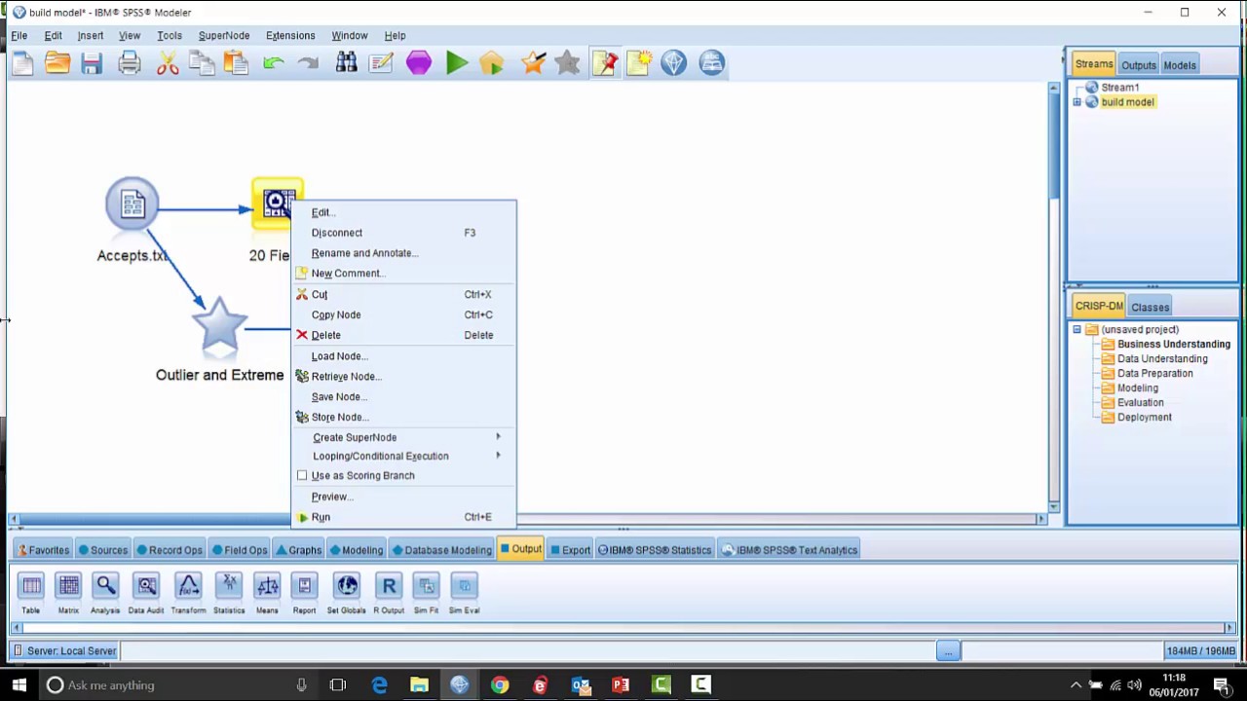
Task: Click the New stream toolbar icon
Action: click(22, 63)
